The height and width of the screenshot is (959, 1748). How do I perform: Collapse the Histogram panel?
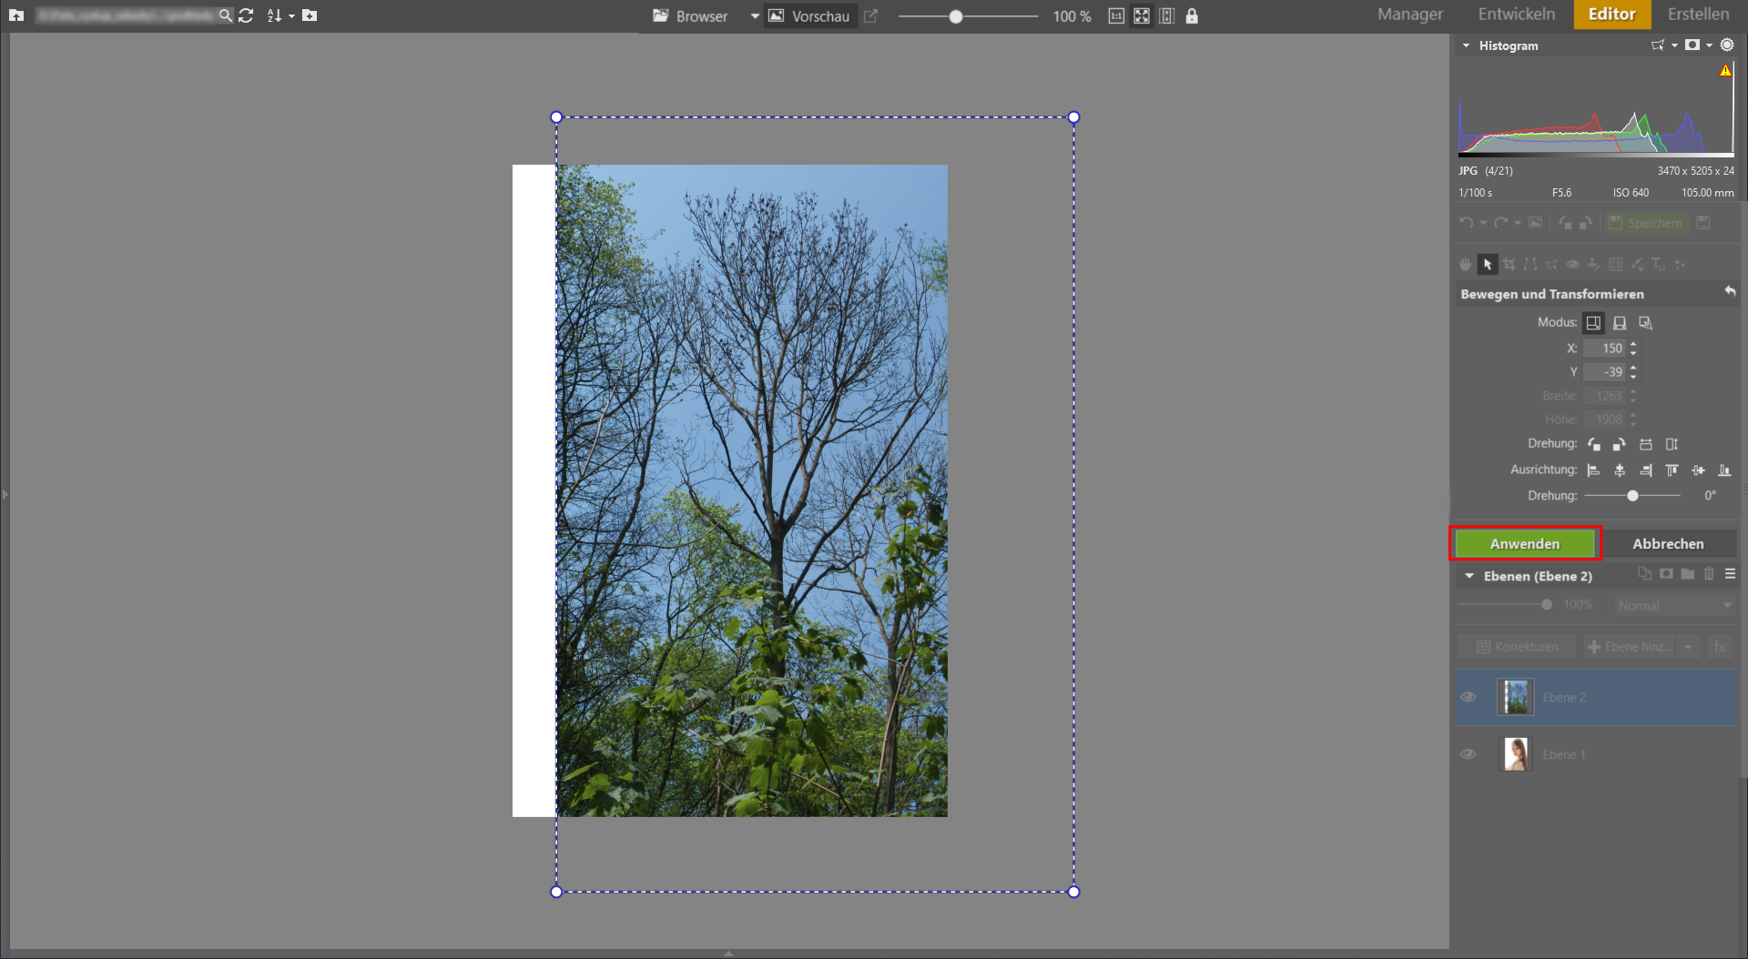click(x=1466, y=45)
